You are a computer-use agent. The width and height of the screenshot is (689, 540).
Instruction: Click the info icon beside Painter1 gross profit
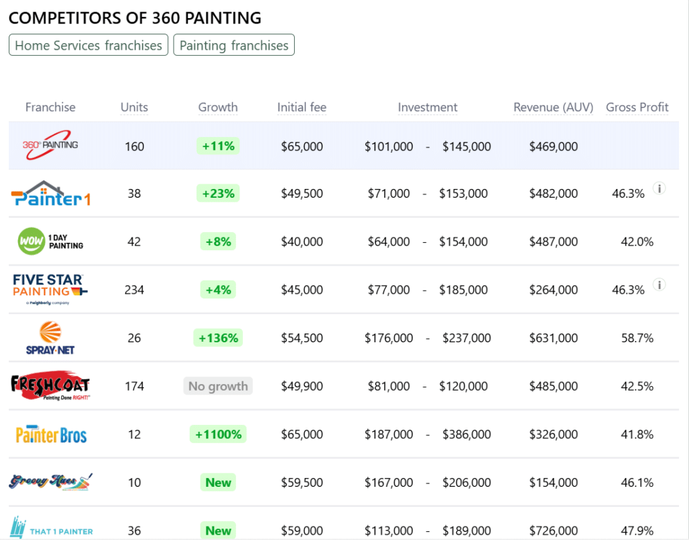(659, 189)
